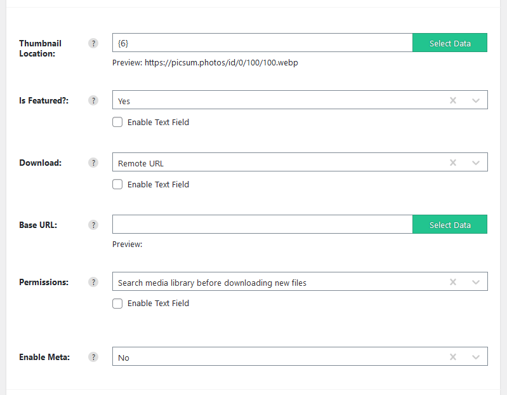View Permissions help tooltip icon
The height and width of the screenshot is (395, 507).
point(93,282)
